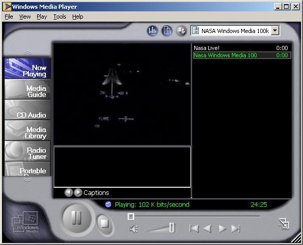Close the Windows Media Player window
Image resolution: width=303 pixels, height=245 pixels.
click(x=295, y=7)
